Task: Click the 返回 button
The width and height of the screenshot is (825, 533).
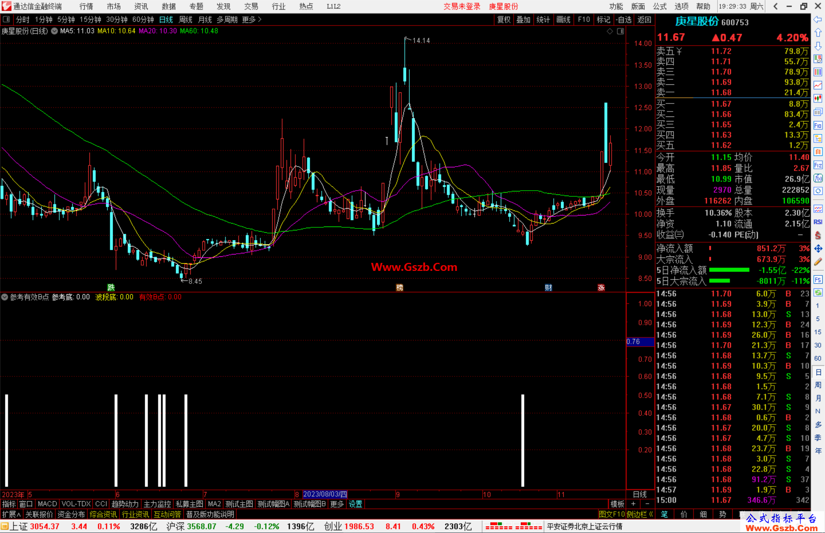Action: pyautogui.click(x=644, y=19)
